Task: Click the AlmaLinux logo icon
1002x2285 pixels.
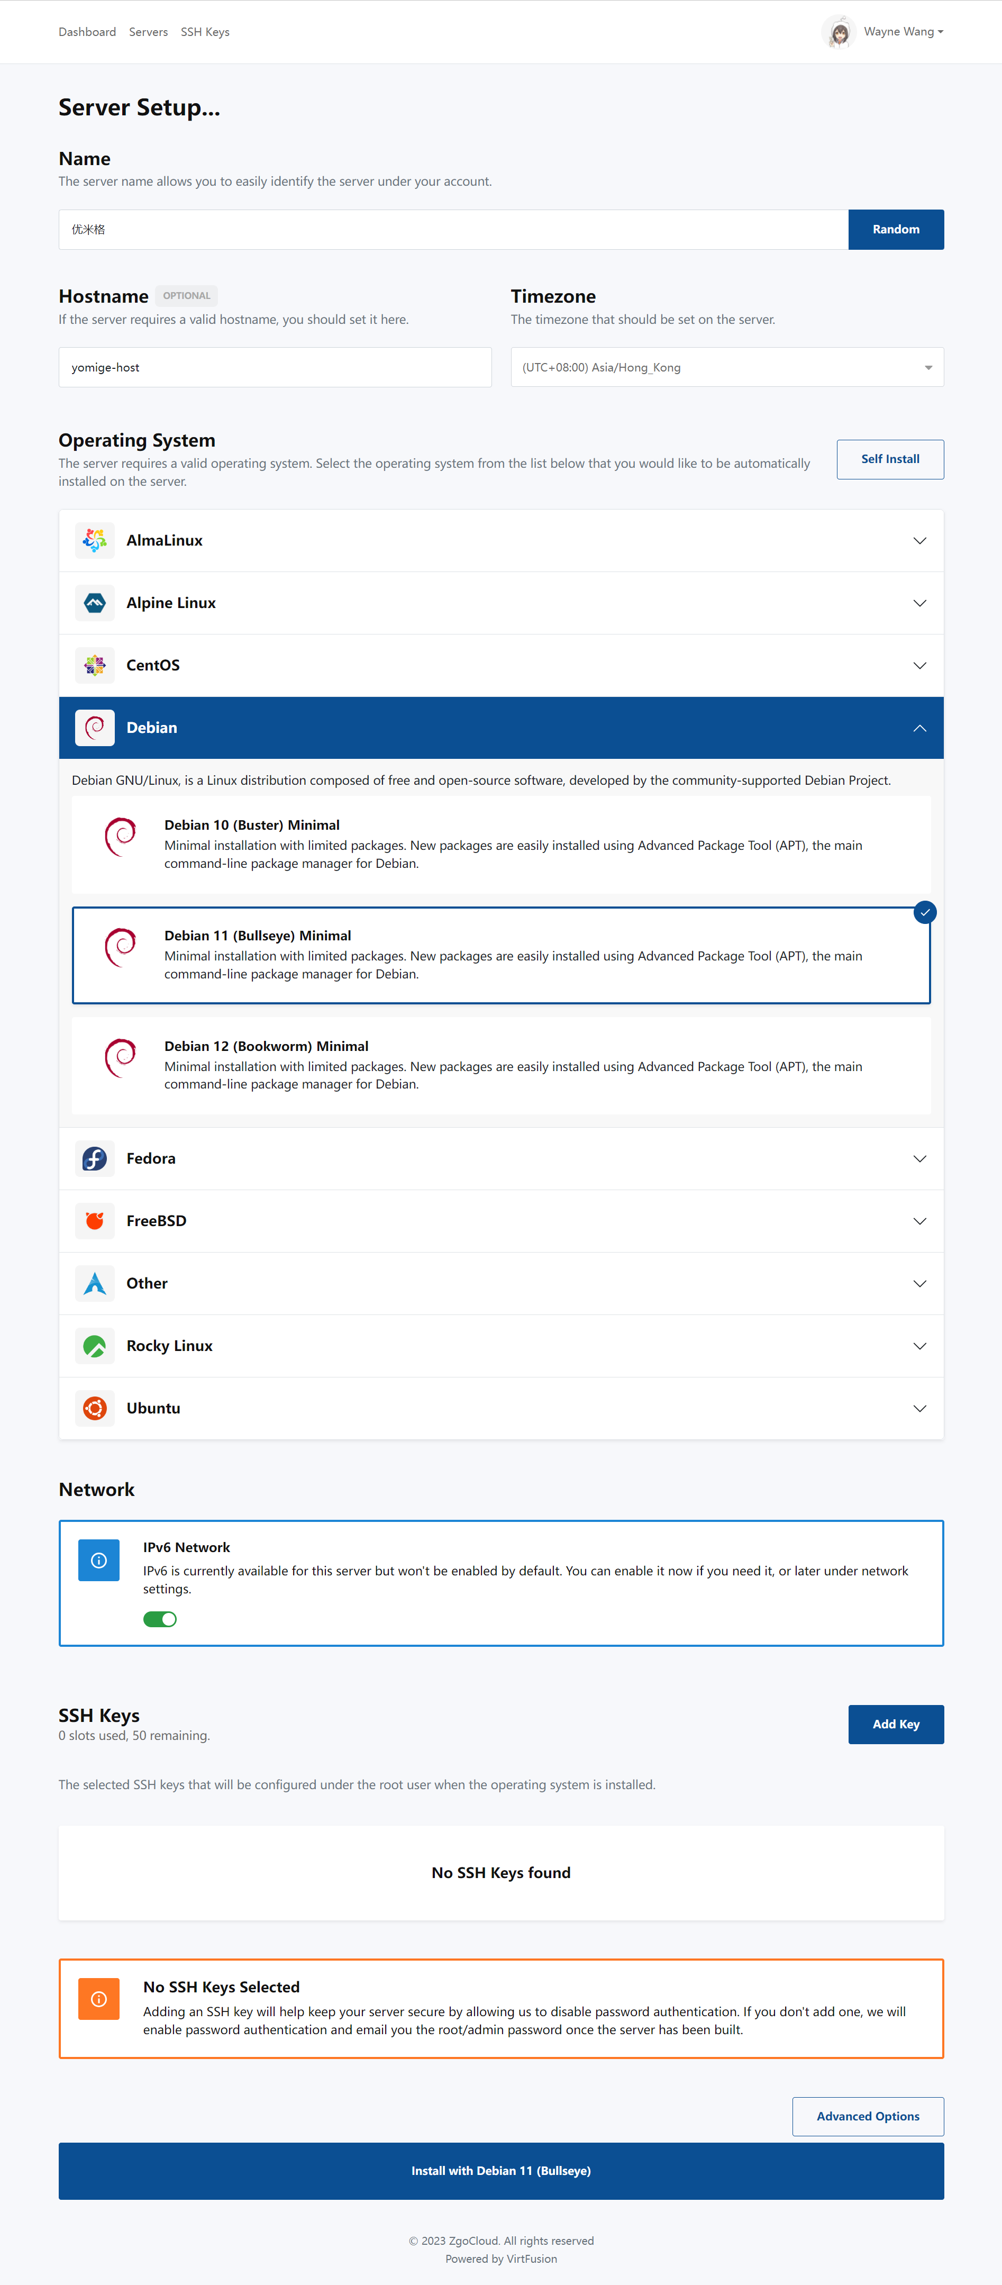Action: (95, 540)
